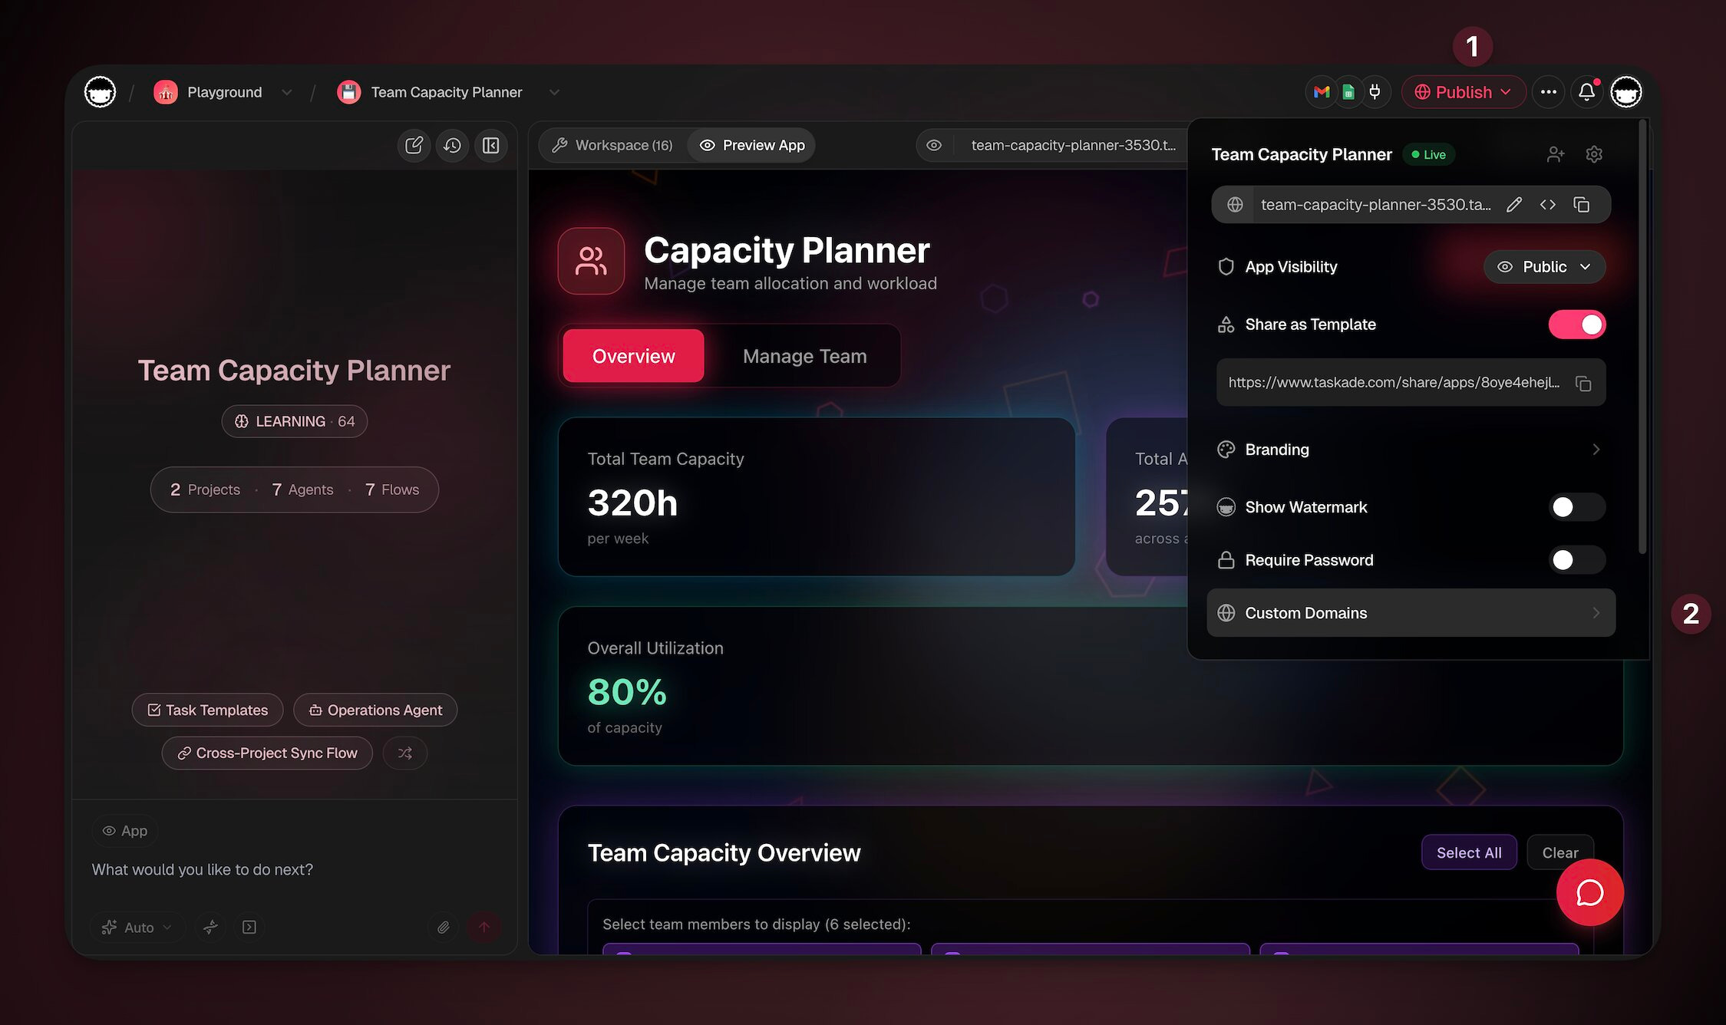Viewport: 1726px width, 1025px height.
Task: Click the notifications bell
Action: click(x=1586, y=92)
